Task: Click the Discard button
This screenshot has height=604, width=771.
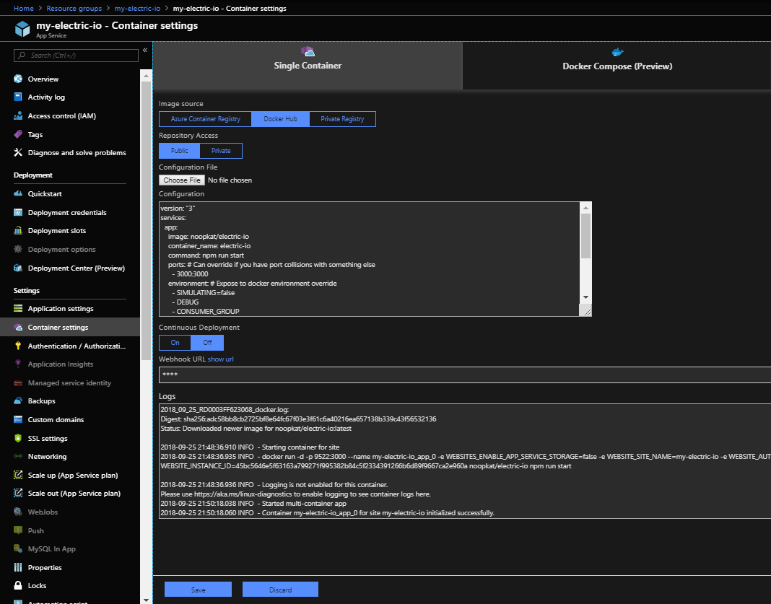Action: (x=280, y=590)
